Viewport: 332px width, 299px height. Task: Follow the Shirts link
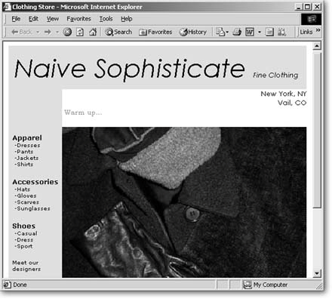(24, 165)
